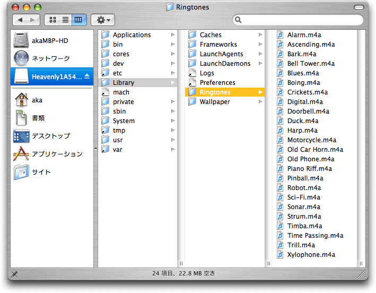Open the アプリケーション applications folder
The image size is (376, 293).
pyautogui.click(x=57, y=154)
